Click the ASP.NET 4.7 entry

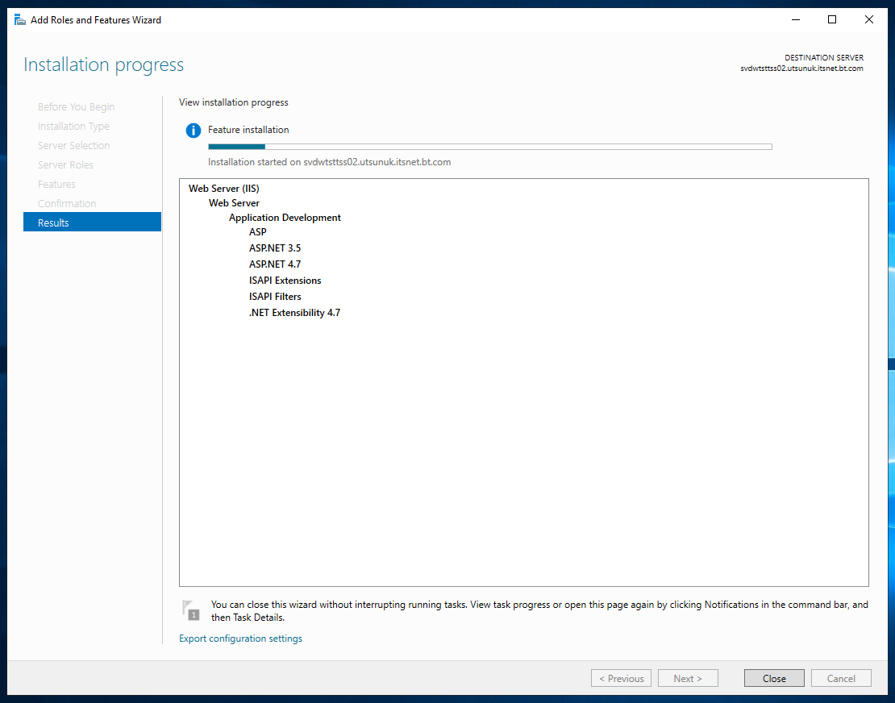275,264
